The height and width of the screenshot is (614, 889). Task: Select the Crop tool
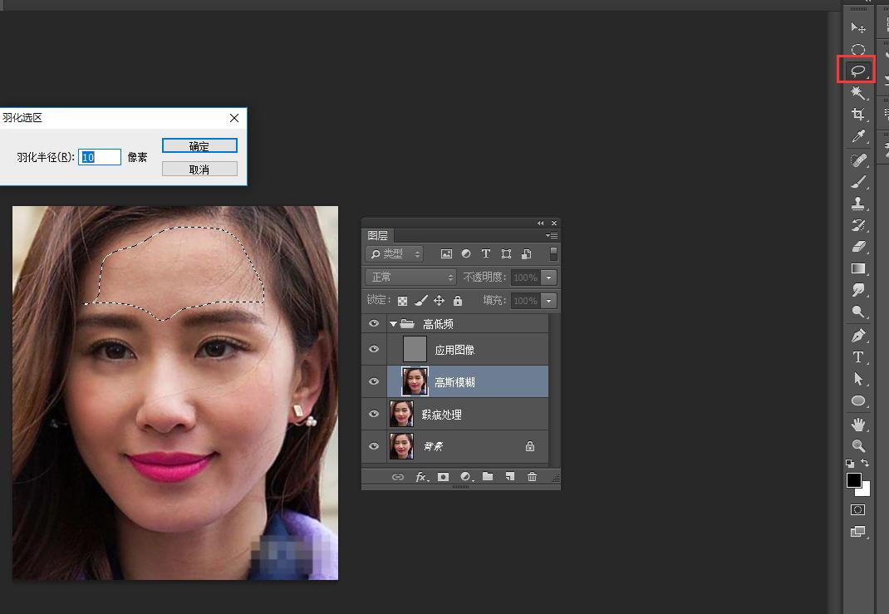(x=857, y=114)
